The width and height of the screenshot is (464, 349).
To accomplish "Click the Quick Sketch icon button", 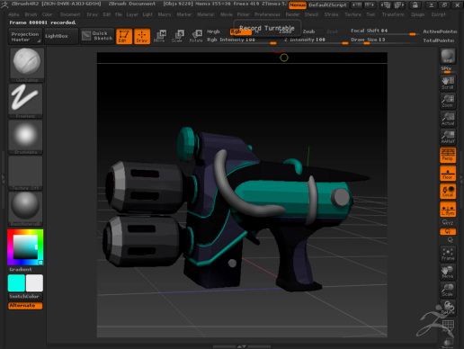I will 97,36.
